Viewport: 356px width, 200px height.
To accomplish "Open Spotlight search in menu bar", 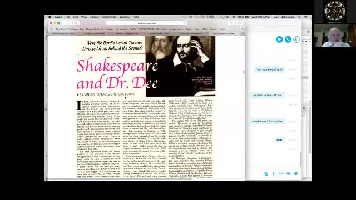I will point(299,17).
